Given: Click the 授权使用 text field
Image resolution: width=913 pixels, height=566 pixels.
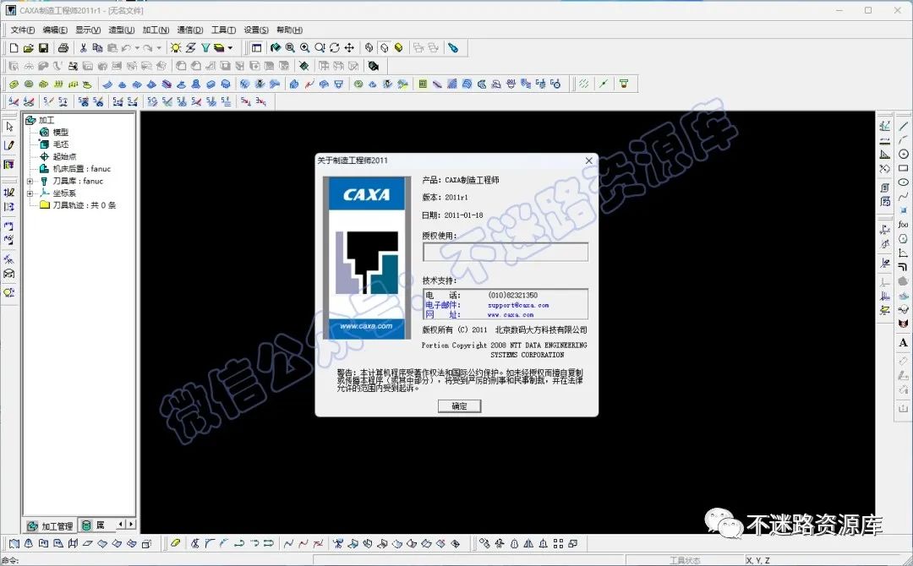Looking at the screenshot, I should tap(506, 252).
